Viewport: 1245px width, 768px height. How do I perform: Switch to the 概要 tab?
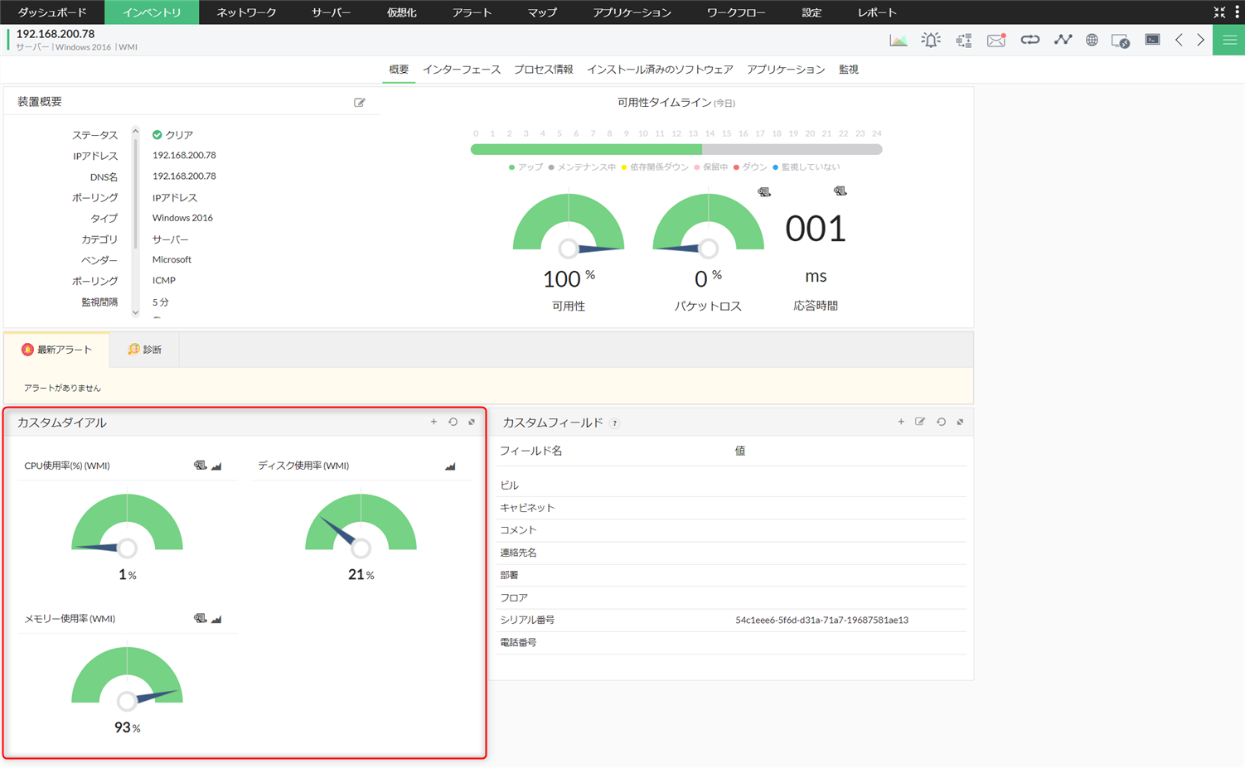(x=399, y=70)
